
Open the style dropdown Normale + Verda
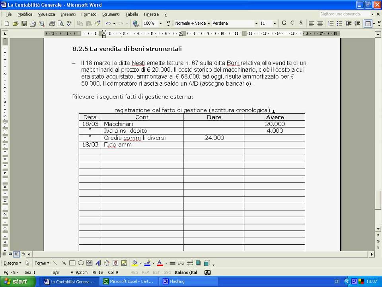pos(209,24)
